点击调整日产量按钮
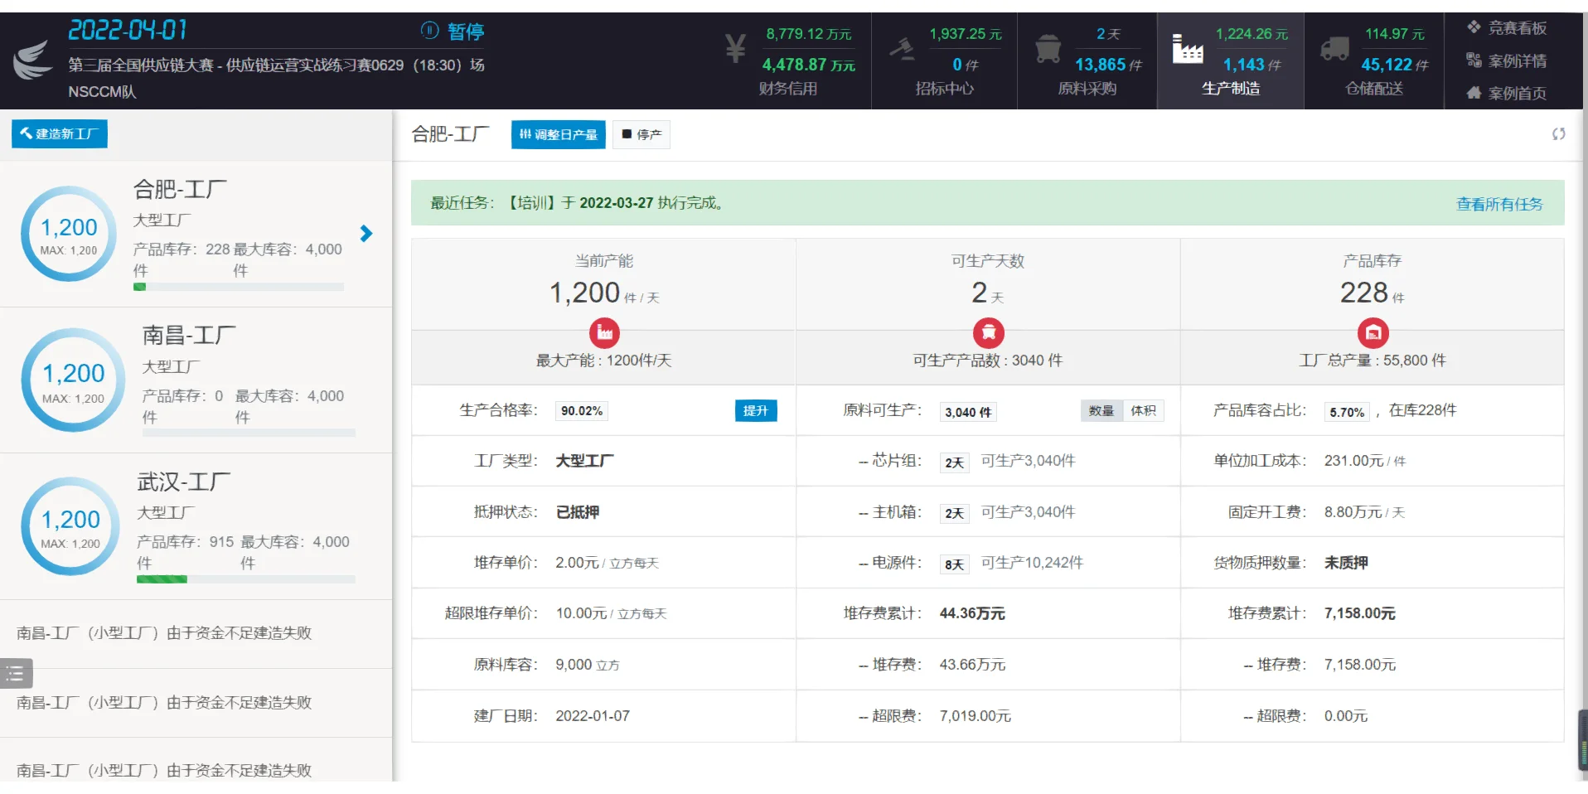This screenshot has height=794, width=1588. (558, 134)
